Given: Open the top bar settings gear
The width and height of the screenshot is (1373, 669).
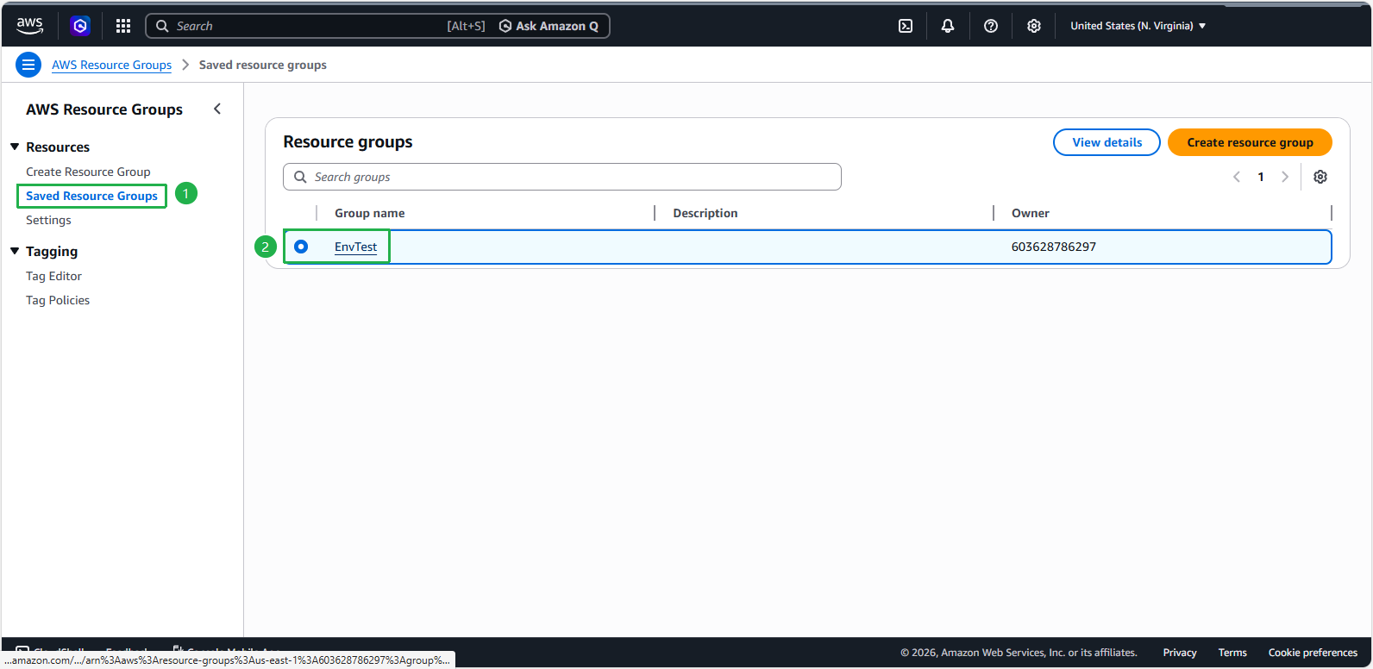Looking at the screenshot, I should (1034, 26).
